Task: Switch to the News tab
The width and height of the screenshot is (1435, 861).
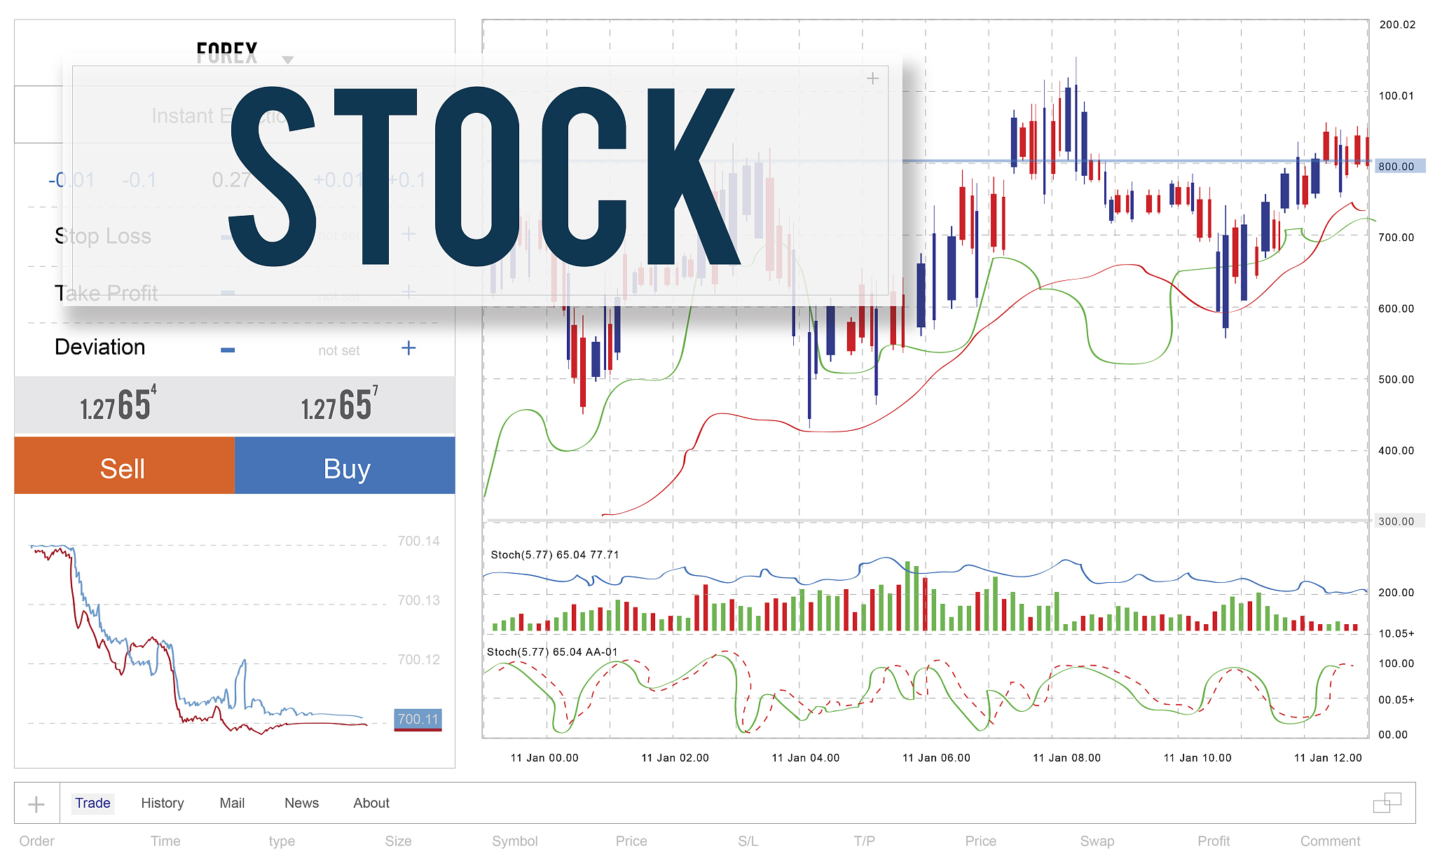Action: [301, 804]
